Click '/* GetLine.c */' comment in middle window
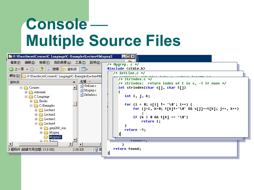 (x=129, y=73)
